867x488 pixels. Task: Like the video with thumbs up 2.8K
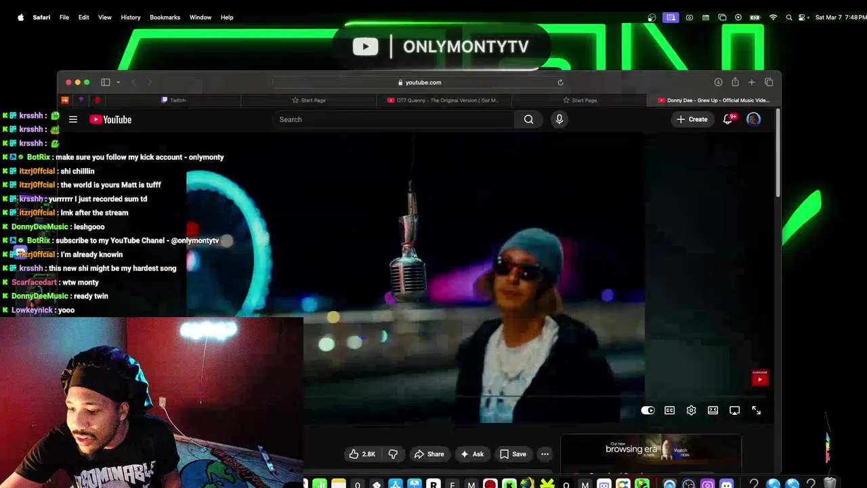[x=362, y=454]
